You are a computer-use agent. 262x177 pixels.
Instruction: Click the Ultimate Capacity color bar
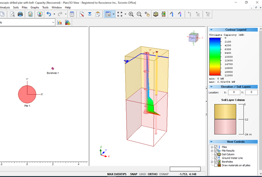coord(215,57)
